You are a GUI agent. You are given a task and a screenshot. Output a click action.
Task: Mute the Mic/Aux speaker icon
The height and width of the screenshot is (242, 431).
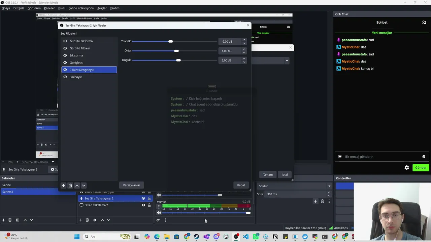(x=159, y=213)
